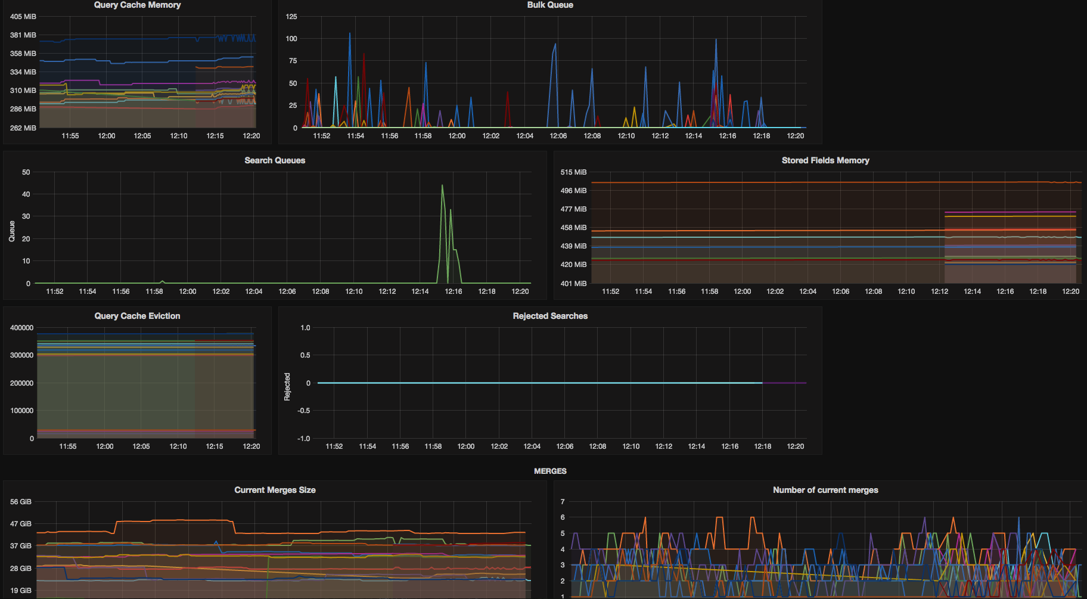This screenshot has width=1087, height=599.
Task: Open the Current Merges Size panel title
Action: click(275, 490)
